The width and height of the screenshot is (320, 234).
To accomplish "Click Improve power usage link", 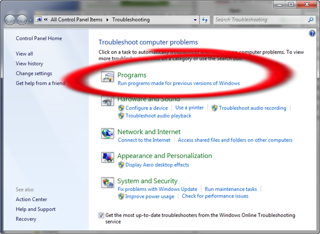I will (150, 196).
